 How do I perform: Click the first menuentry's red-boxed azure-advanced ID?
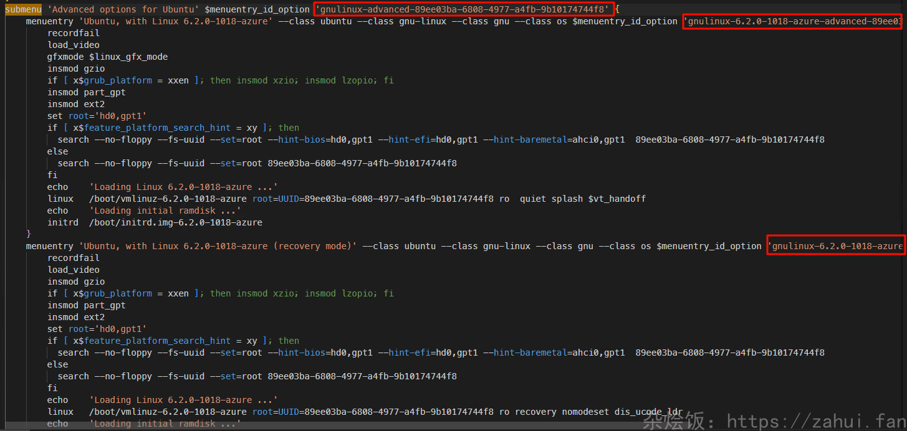tap(793, 21)
